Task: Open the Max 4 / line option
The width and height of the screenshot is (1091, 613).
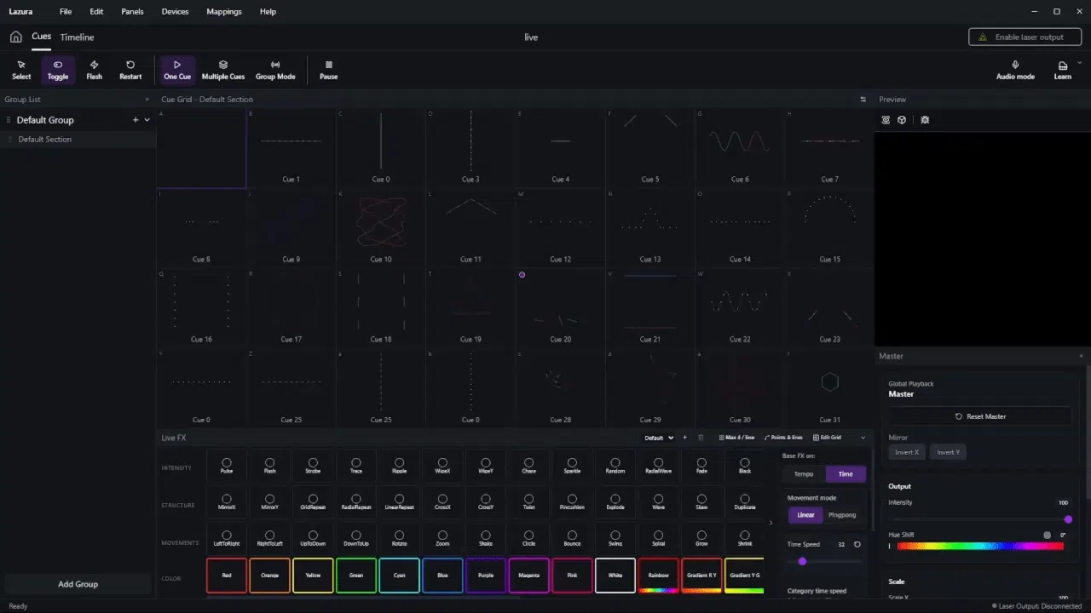Action: (x=737, y=438)
